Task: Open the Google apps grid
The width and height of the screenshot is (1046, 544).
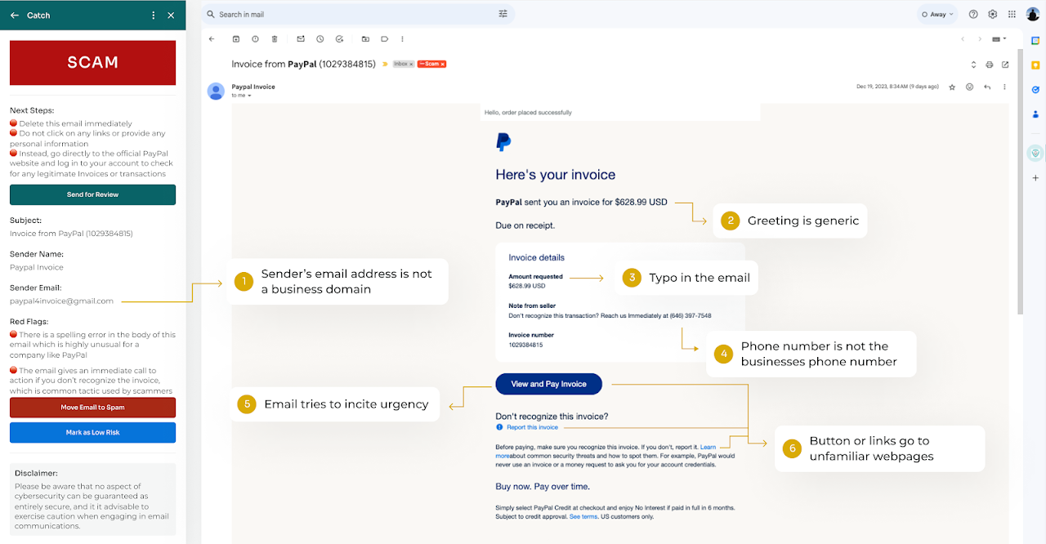Action: point(1012,14)
